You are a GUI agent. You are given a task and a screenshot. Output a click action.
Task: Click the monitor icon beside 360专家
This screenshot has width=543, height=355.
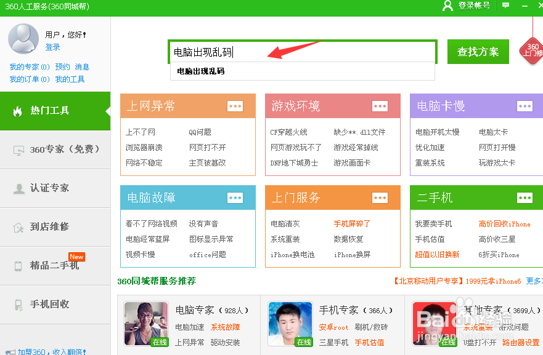point(18,150)
